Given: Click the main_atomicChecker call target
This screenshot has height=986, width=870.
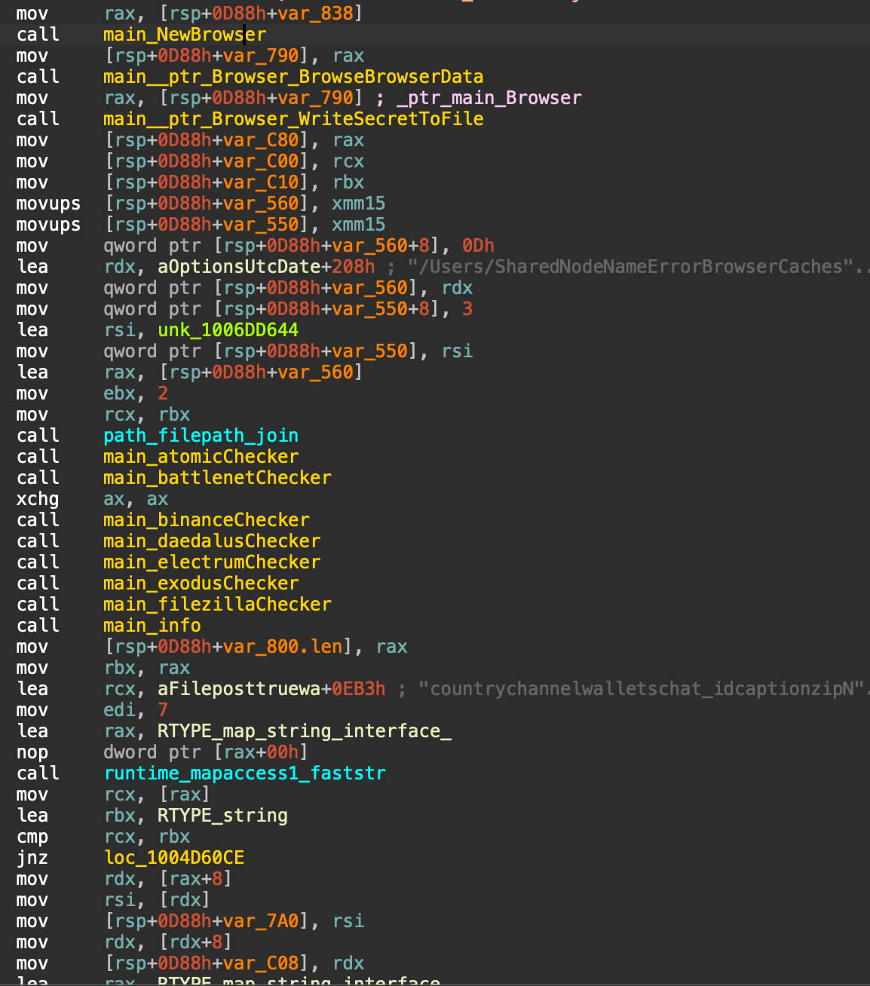Looking at the screenshot, I should pos(201,457).
